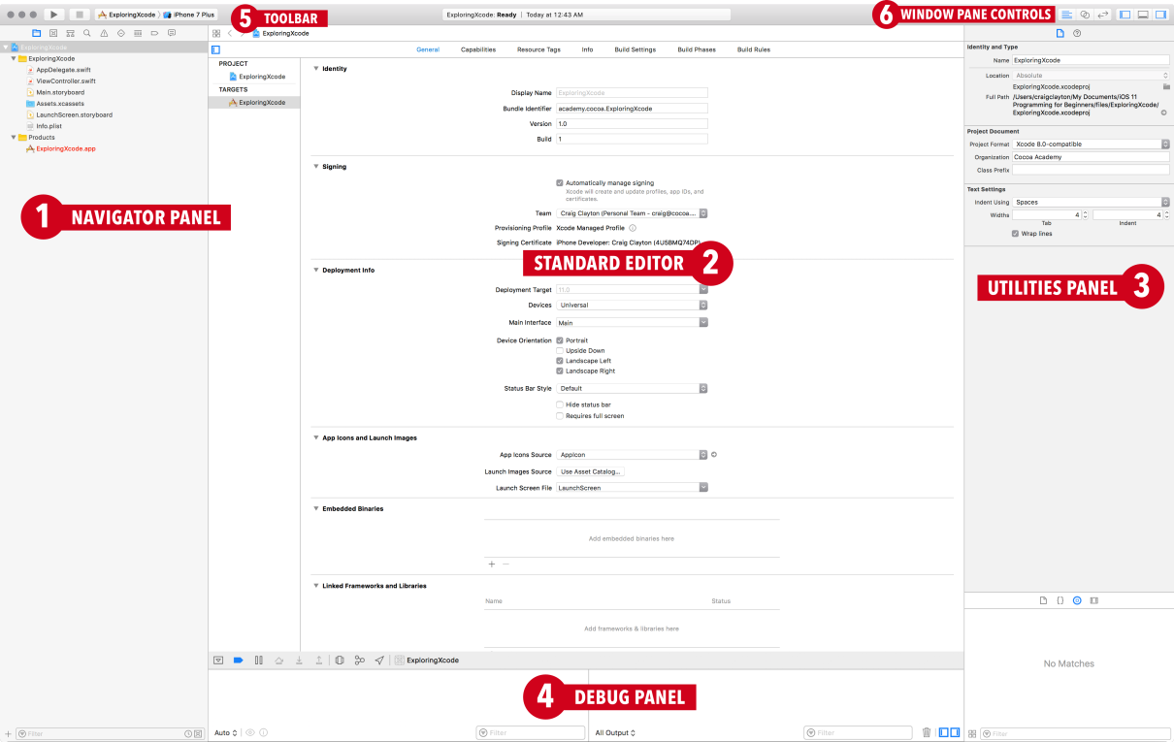Toggle the Debug area visibility button

click(1143, 15)
